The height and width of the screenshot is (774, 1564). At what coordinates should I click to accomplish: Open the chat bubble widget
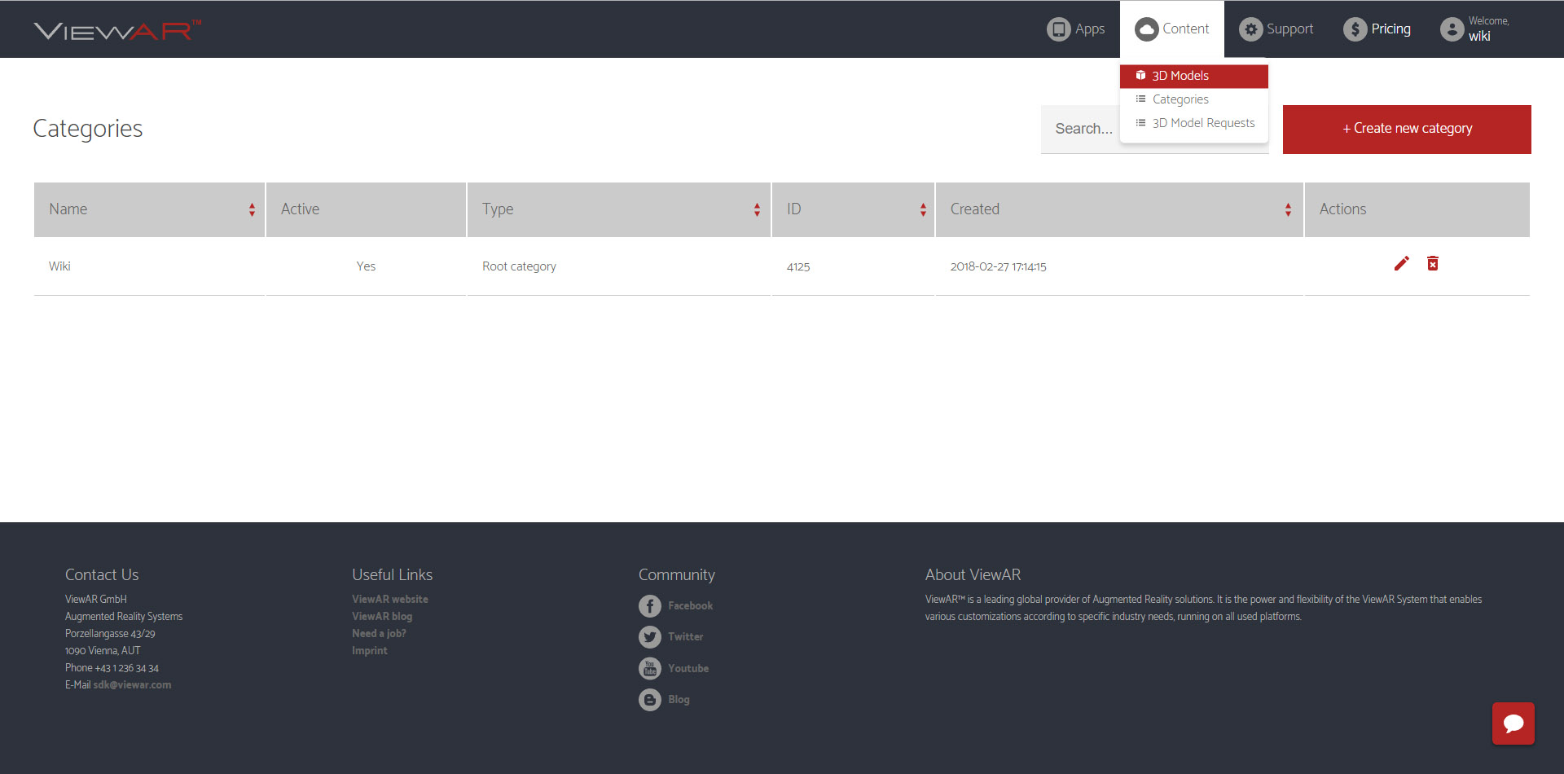1513,723
